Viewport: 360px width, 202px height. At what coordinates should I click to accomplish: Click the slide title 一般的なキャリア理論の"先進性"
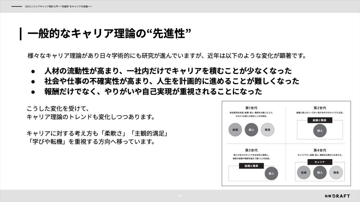[x=109, y=34]
